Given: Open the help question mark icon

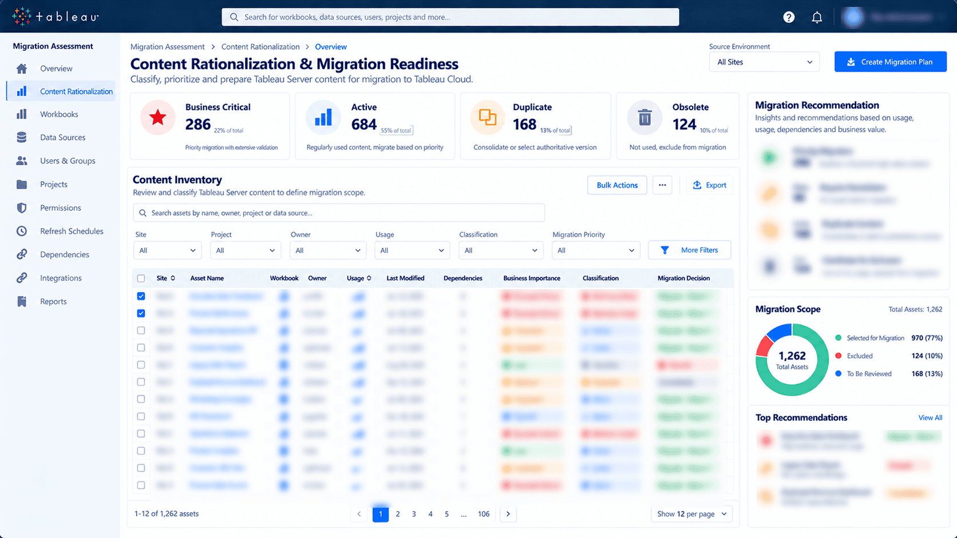Looking at the screenshot, I should [789, 17].
